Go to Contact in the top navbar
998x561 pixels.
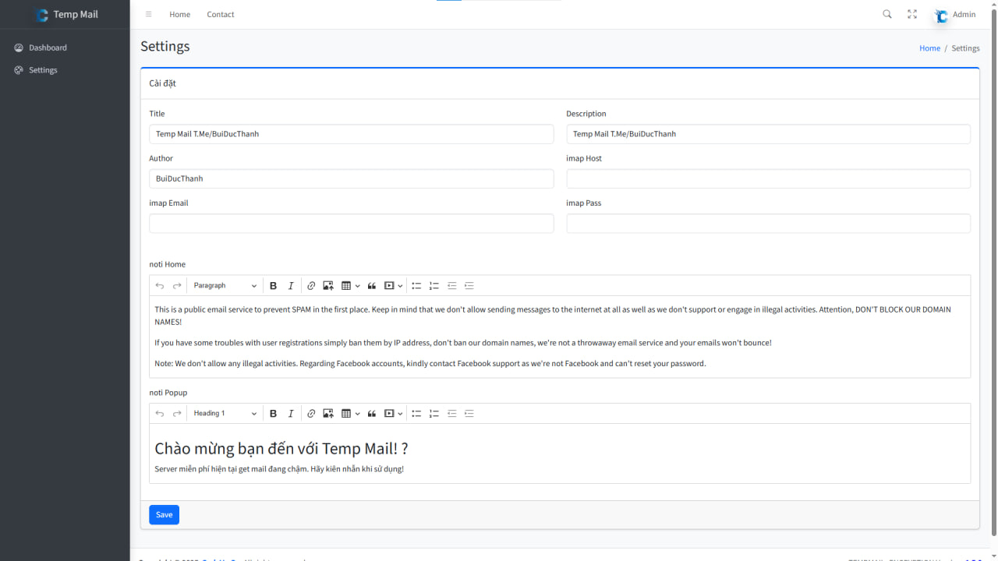pos(221,14)
